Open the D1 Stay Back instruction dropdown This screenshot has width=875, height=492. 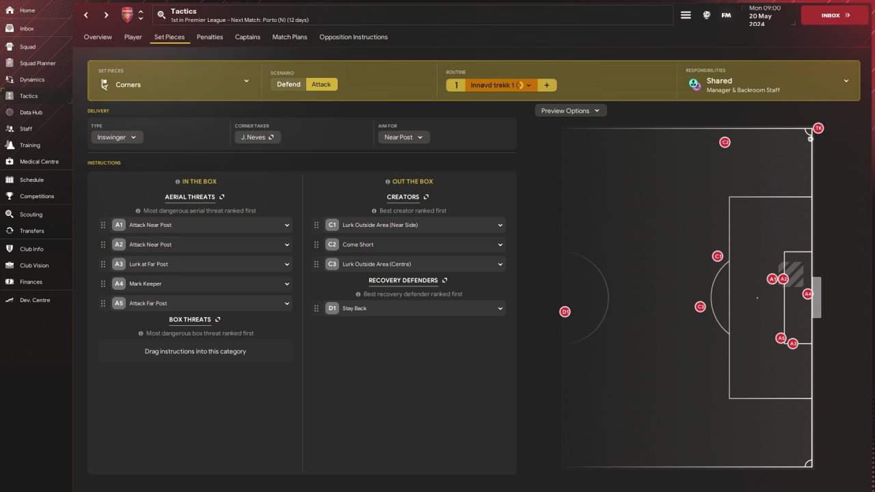pyautogui.click(x=414, y=309)
